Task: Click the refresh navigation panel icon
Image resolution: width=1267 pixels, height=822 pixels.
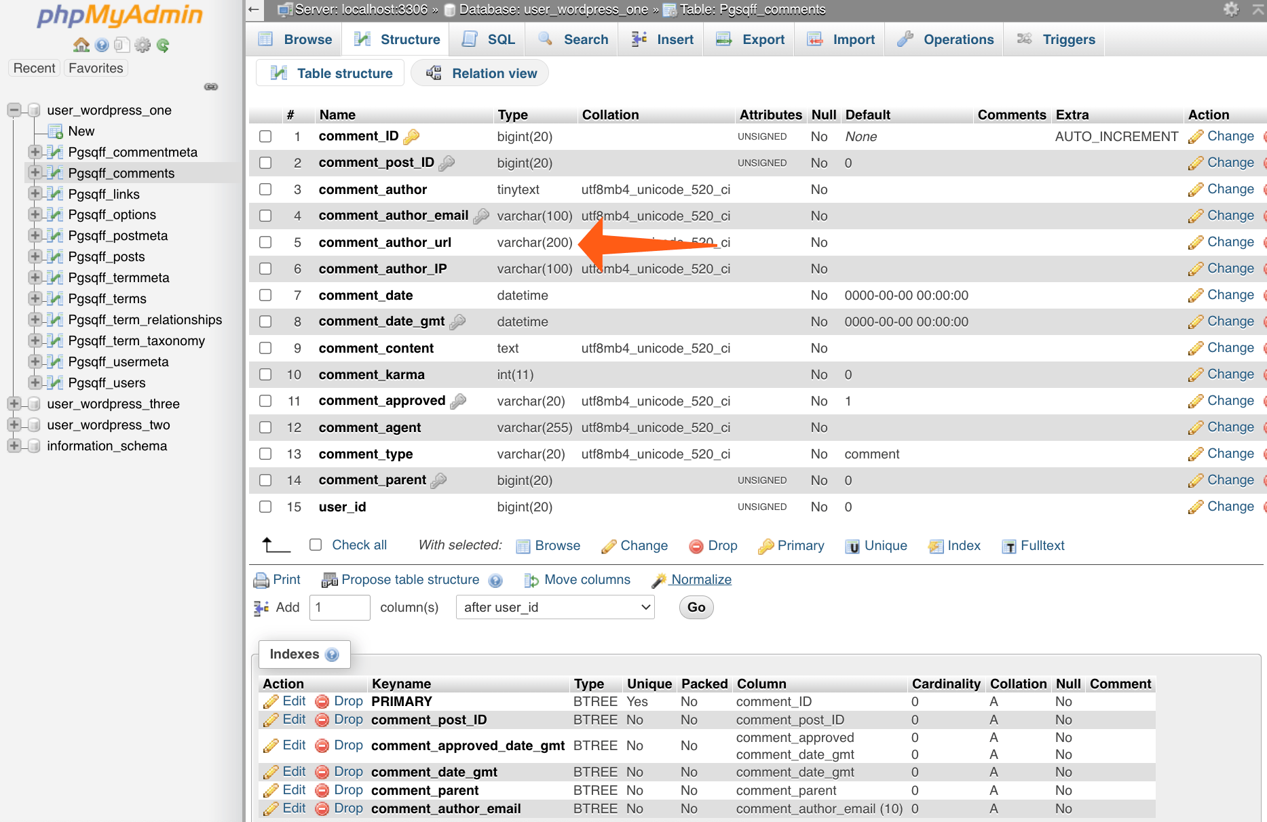Action: coord(162,45)
